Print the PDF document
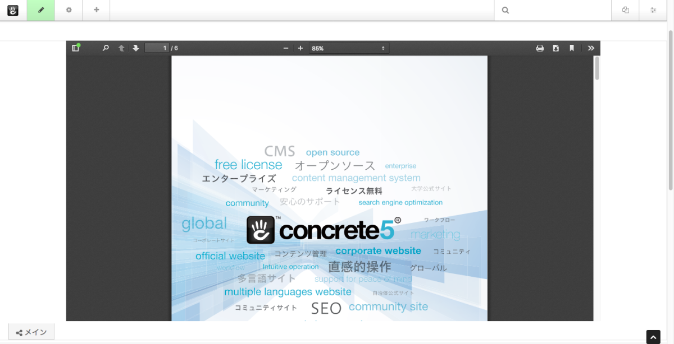This screenshot has width=674, height=344. pyautogui.click(x=540, y=48)
